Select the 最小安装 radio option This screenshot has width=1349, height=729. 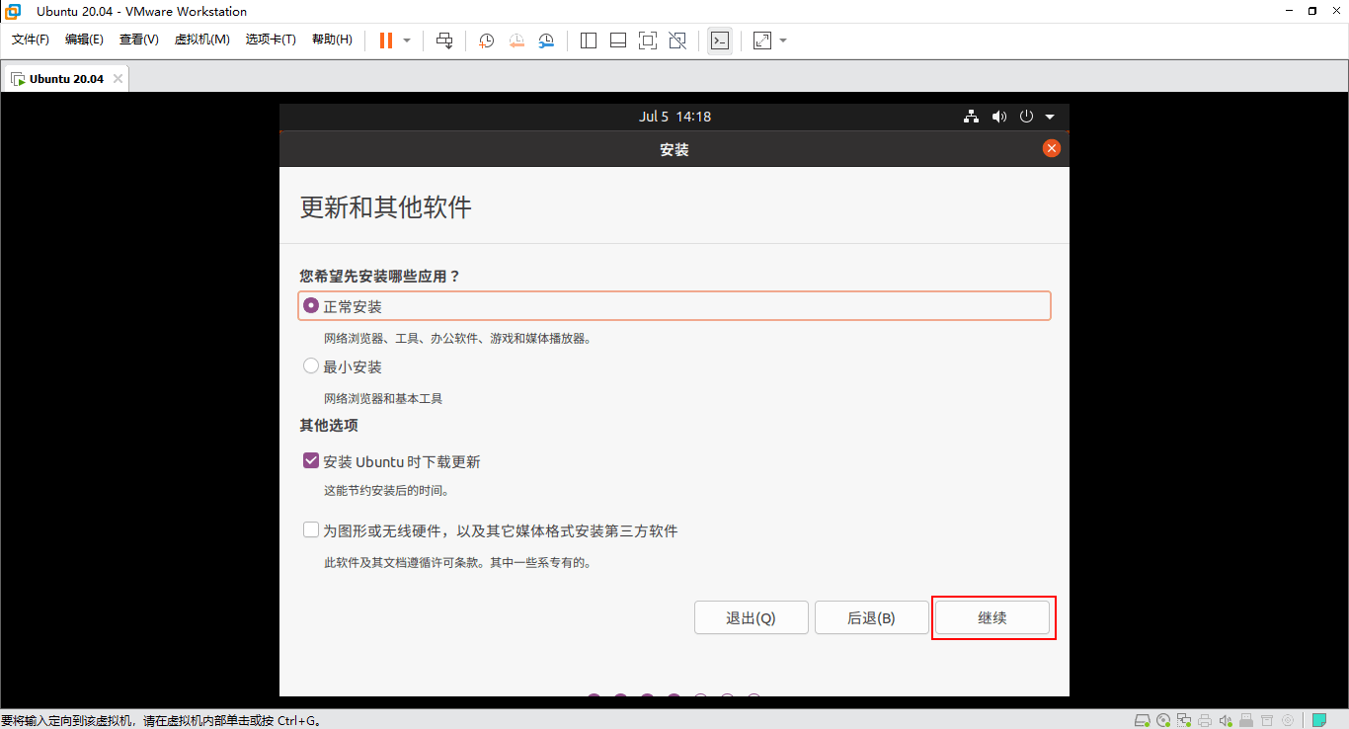pos(311,366)
